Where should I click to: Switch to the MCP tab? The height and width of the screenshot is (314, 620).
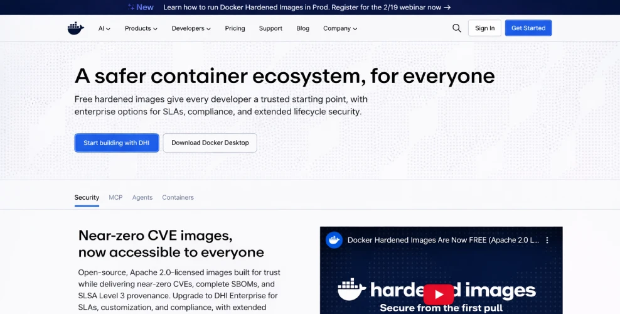pyautogui.click(x=115, y=197)
